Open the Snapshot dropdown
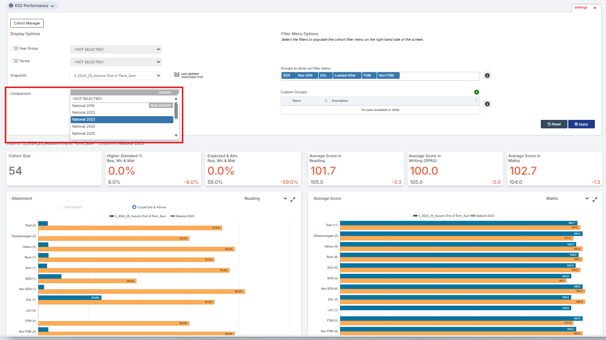This screenshot has width=606, height=340. [x=116, y=76]
